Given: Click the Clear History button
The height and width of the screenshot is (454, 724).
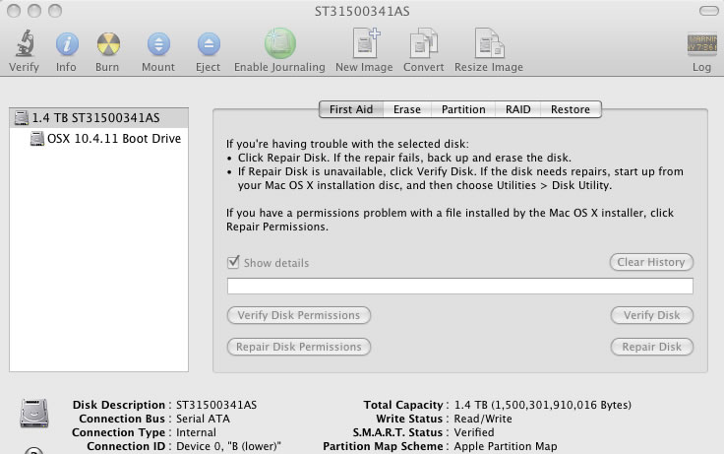Looking at the screenshot, I should (650, 262).
